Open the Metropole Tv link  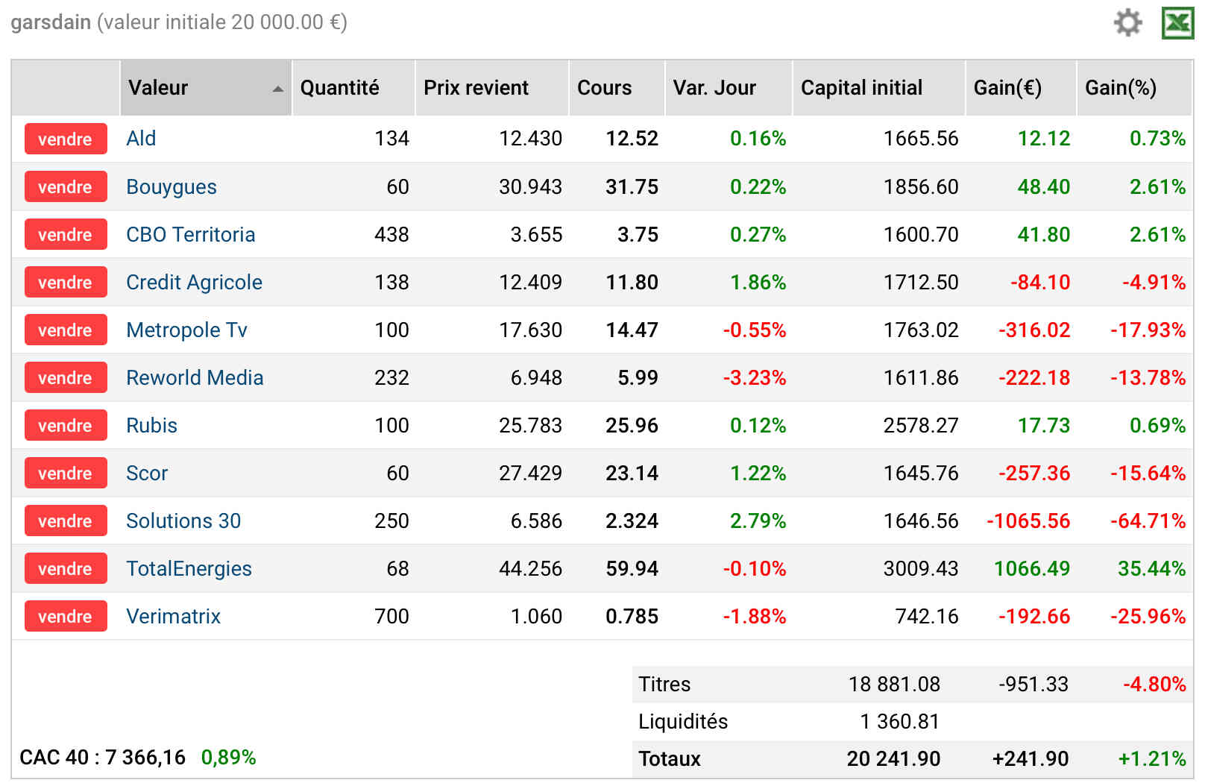pos(186,330)
